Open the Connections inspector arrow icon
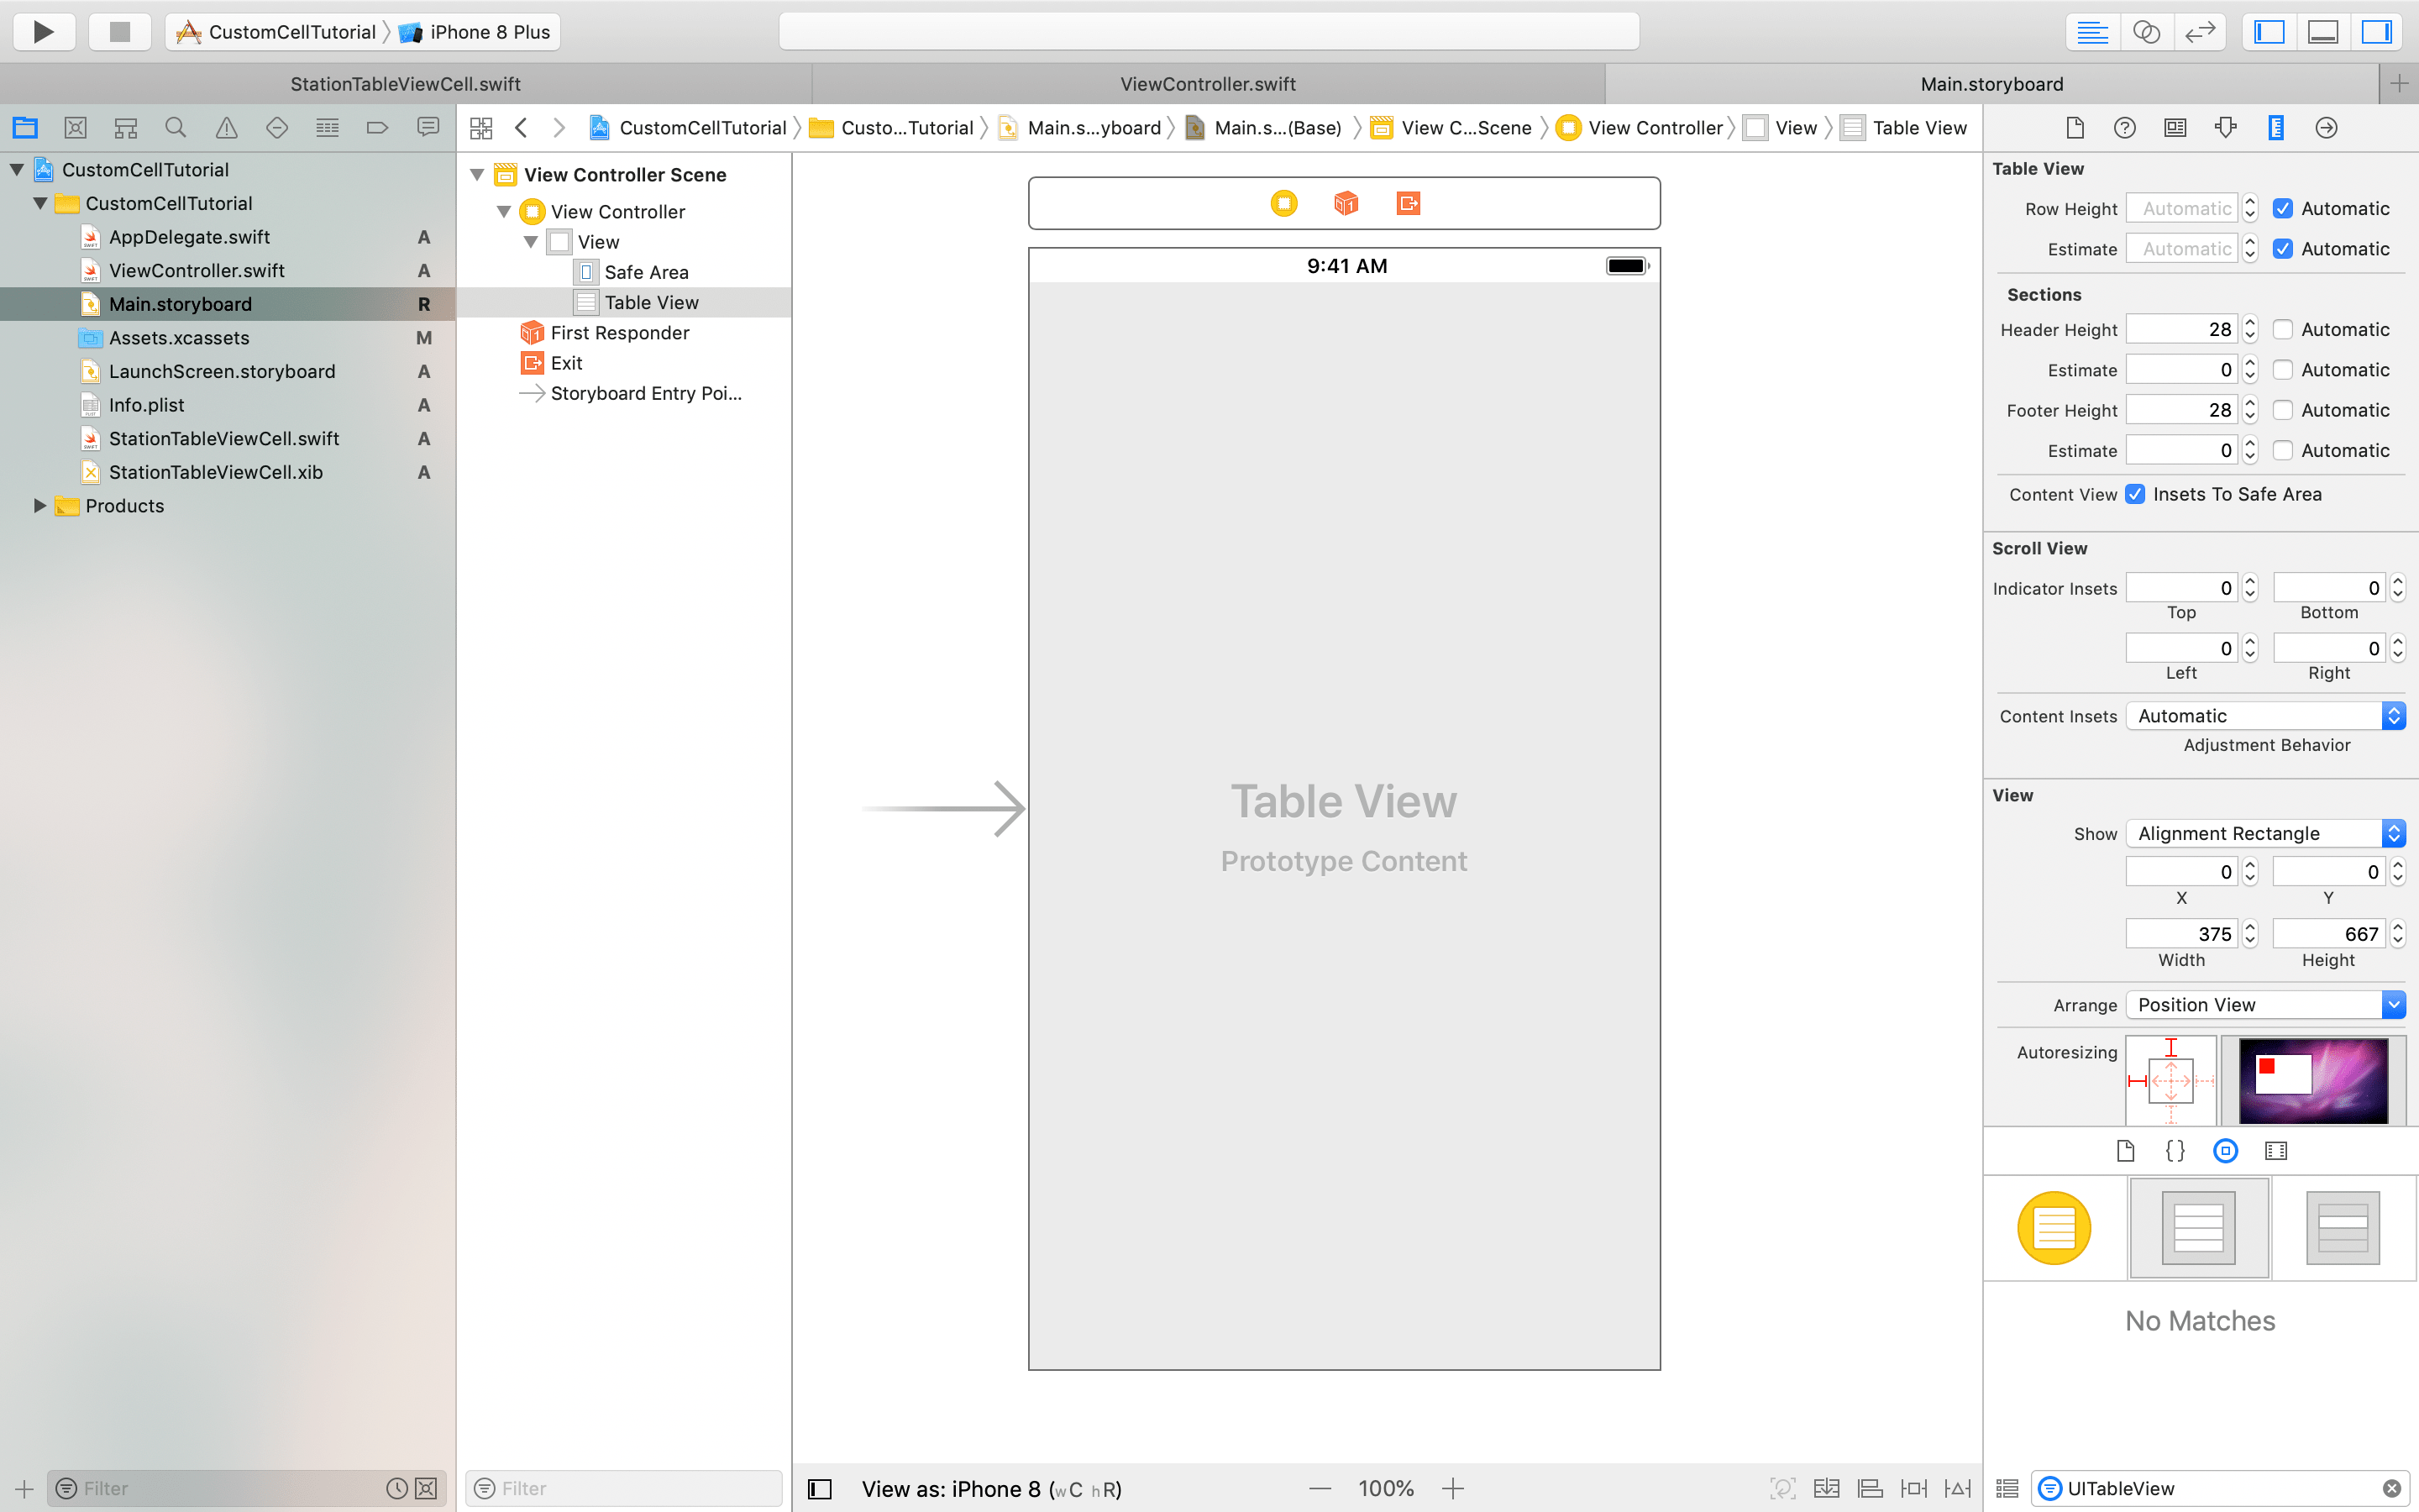The image size is (2419, 1512). [2326, 128]
